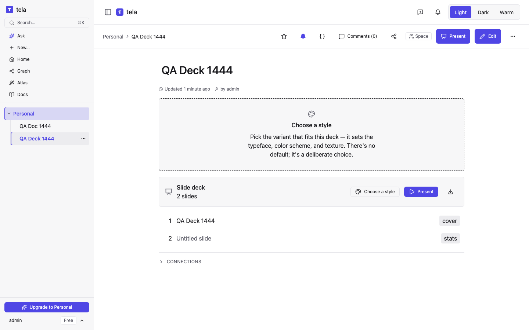Open the page more options ellipsis
The height and width of the screenshot is (330, 529).
click(513, 36)
